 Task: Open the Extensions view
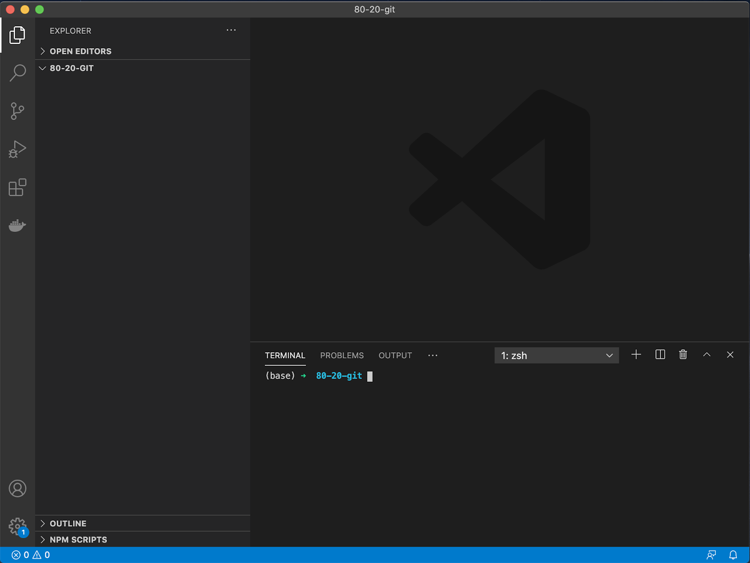click(17, 187)
